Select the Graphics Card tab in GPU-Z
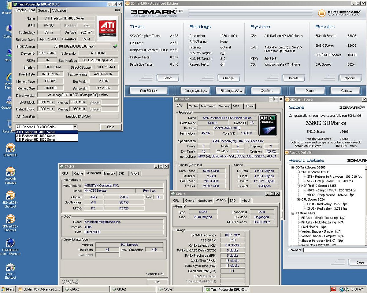The width and height of the screenshot is (367, 293). pos(25,10)
